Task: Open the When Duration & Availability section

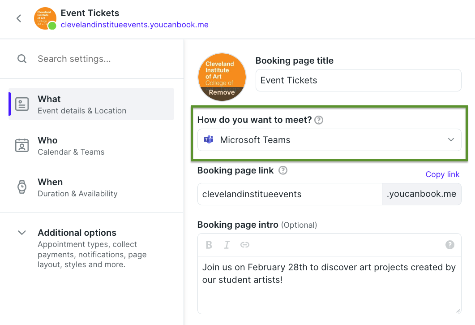Action: pyautogui.click(x=91, y=187)
